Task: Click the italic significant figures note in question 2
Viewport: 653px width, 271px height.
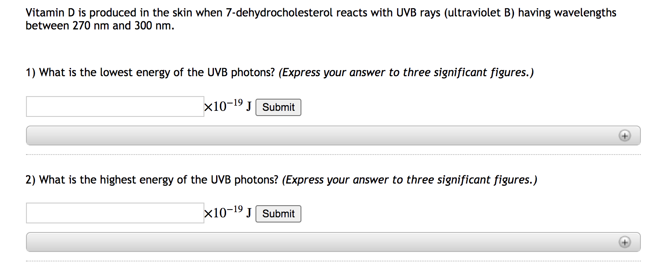Action: [x=410, y=180]
